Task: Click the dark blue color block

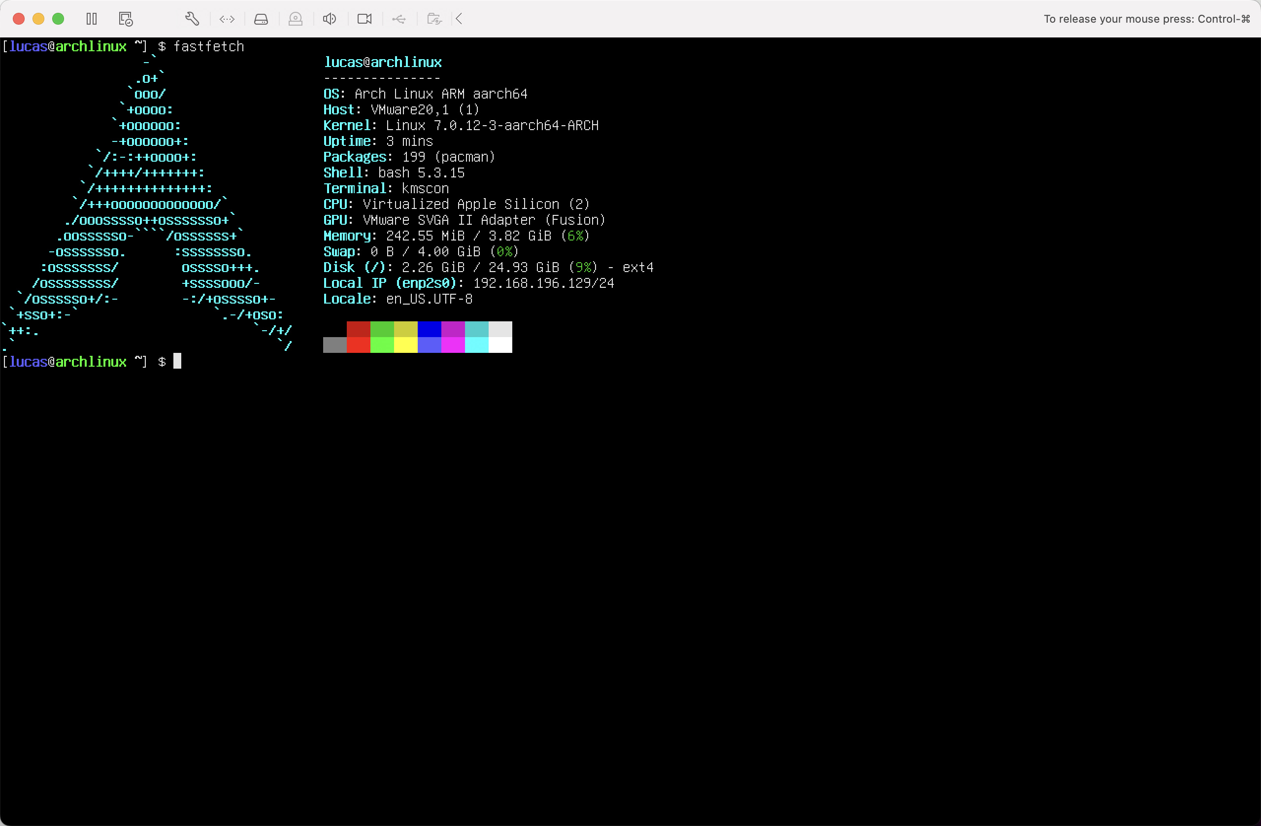Action: (x=430, y=329)
